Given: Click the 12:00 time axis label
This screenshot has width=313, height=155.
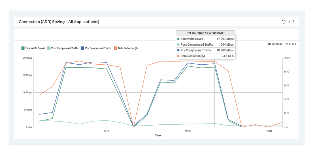Looking at the screenshot, I should coord(107,131).
